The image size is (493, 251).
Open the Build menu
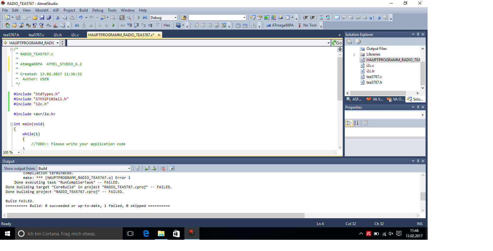click(x=84, y=10)
